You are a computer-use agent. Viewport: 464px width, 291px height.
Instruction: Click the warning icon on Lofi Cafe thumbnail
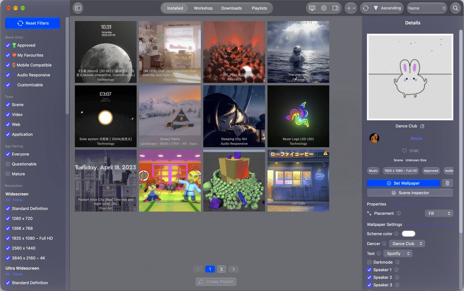[x=325, y=153]
